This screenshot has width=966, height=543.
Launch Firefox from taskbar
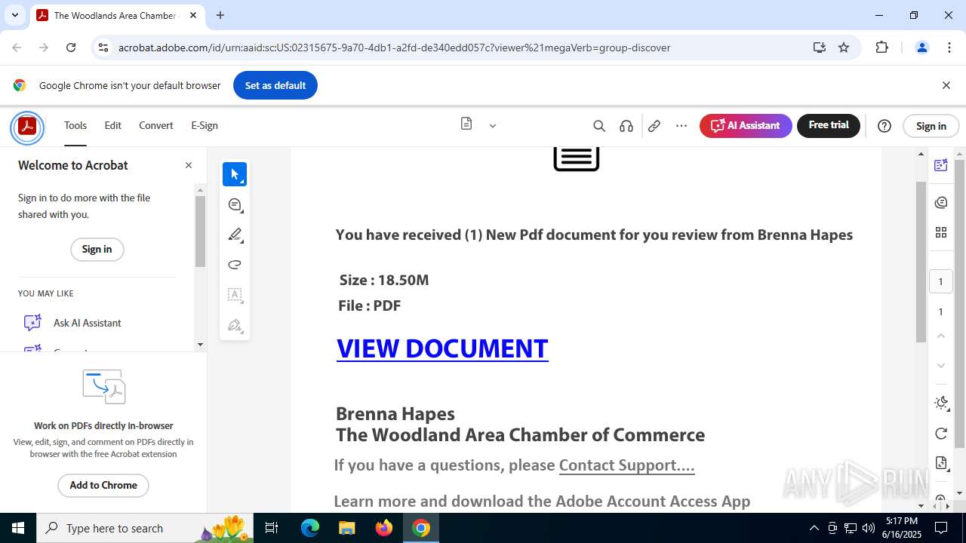(x=384, y=528)
